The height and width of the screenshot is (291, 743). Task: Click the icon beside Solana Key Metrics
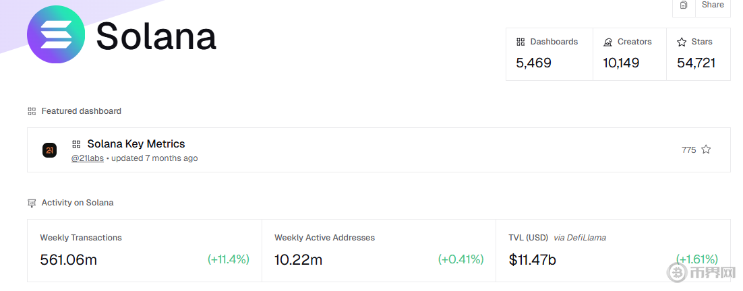(76, 144)
